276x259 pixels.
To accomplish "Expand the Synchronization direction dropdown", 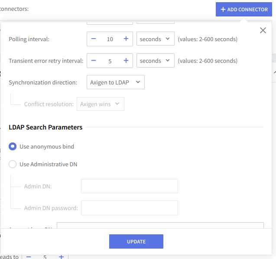I will point(115,82).
